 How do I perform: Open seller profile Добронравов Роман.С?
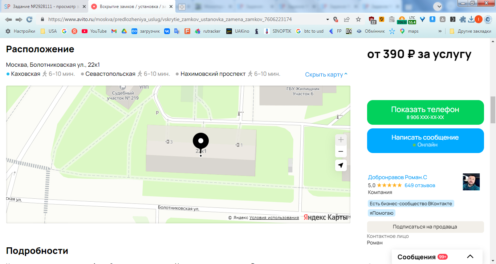(x=398, y=177)
